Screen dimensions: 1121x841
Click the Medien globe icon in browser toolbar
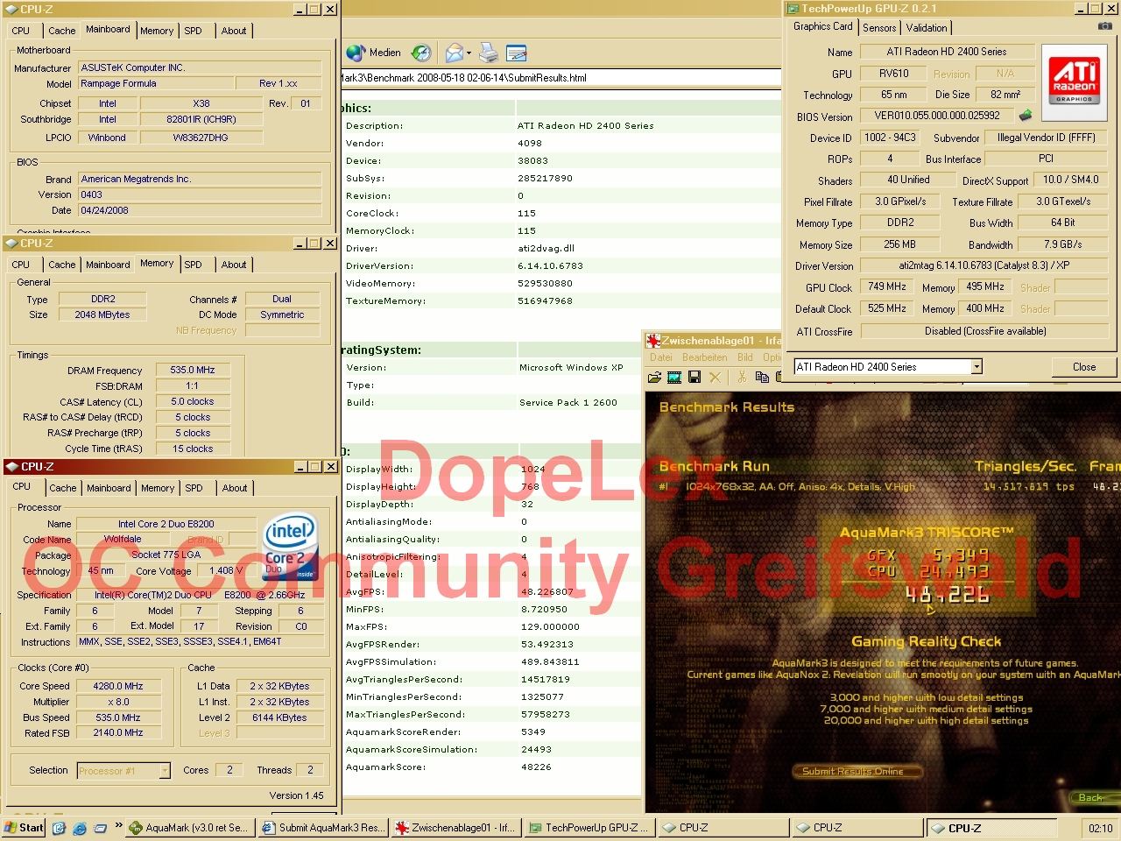356,53
